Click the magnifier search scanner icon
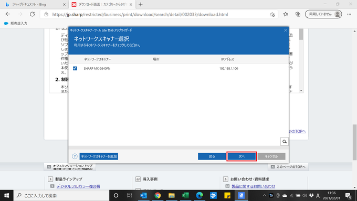The height and width of the screenshot is (201, 357). (x=285, y=142)
